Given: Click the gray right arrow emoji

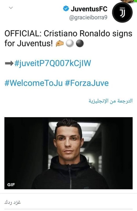Looking at the screenshot, I should pos(9,63).
